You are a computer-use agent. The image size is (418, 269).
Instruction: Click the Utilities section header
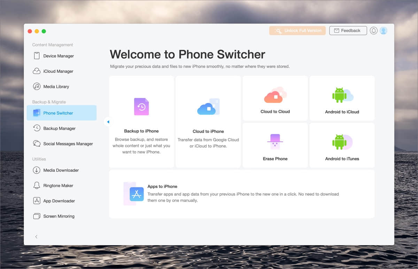(39, 159)
